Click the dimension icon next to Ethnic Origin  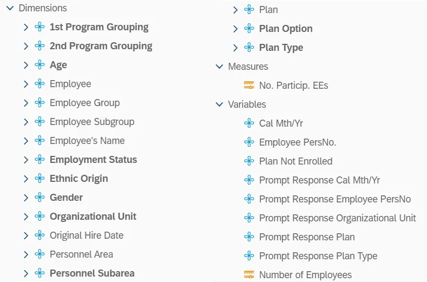[x=40, y=179]
